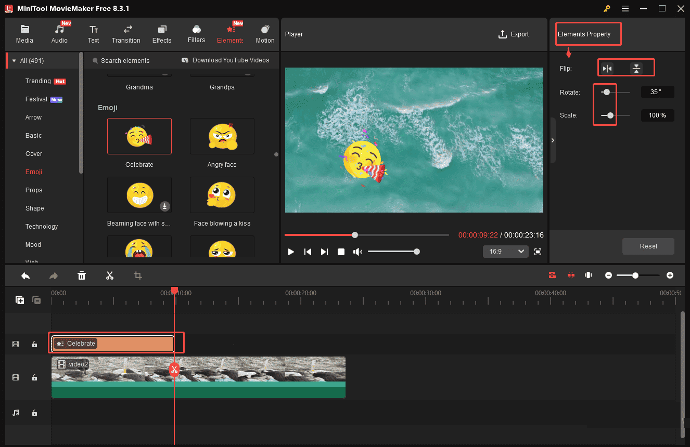This screenshot has height=447, width=690.
Task: Mute playback via the speaker icon
Action: pyautogui.click(x=357, y=252)
